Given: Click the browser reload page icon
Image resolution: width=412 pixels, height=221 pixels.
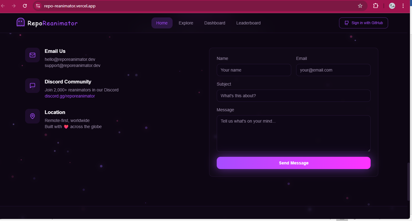Looking at the screenshot, I should [x=25, y=6].
